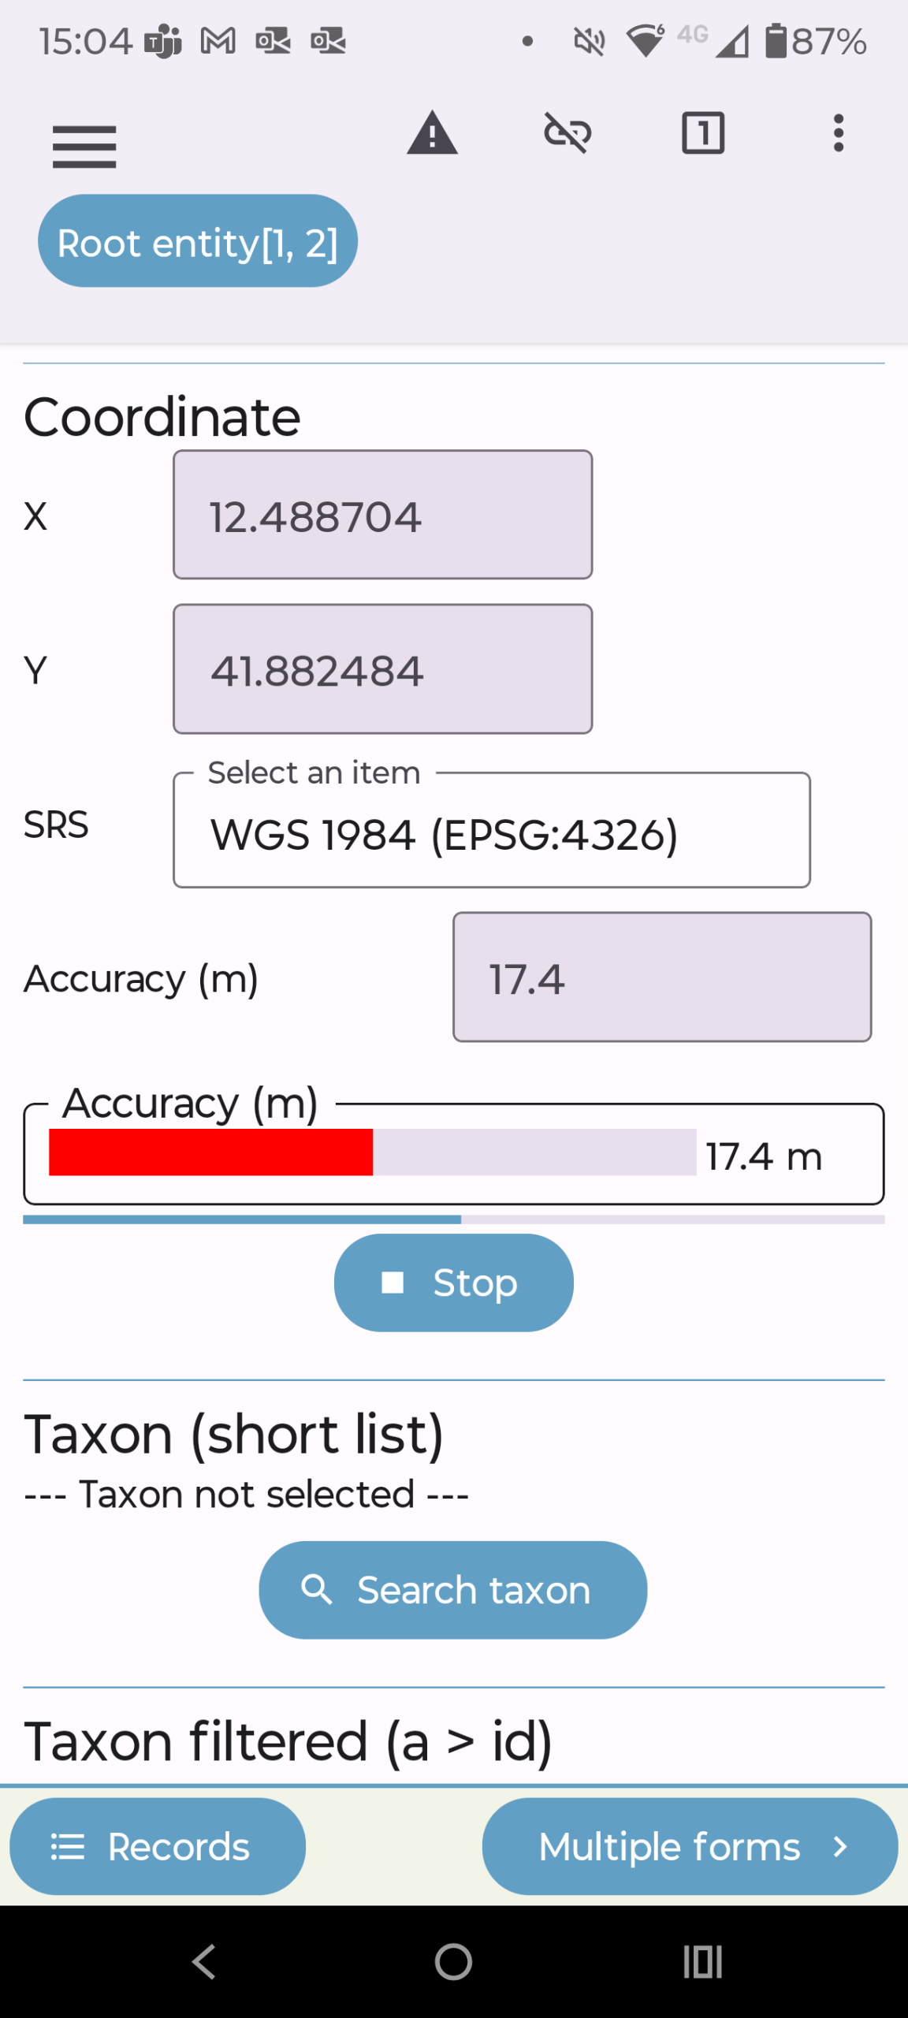Image resolution: width=908 pixels, height=2018 pixels.
Task: Tap the Android back navigation button
Action: coord(204,1961)
